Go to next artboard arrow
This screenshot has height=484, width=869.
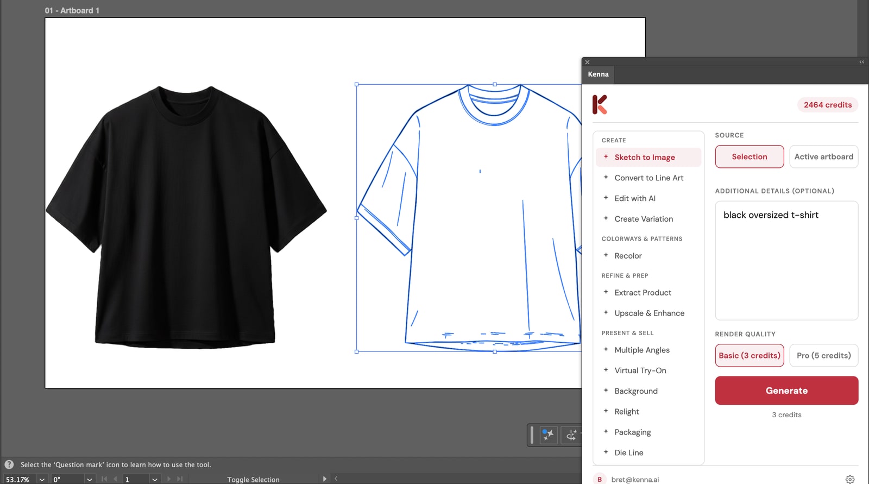point(169,479)
